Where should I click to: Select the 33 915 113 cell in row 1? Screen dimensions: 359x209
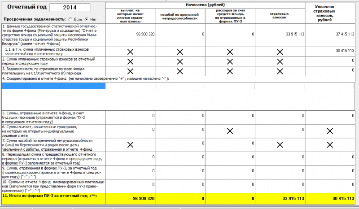point(280,34)
